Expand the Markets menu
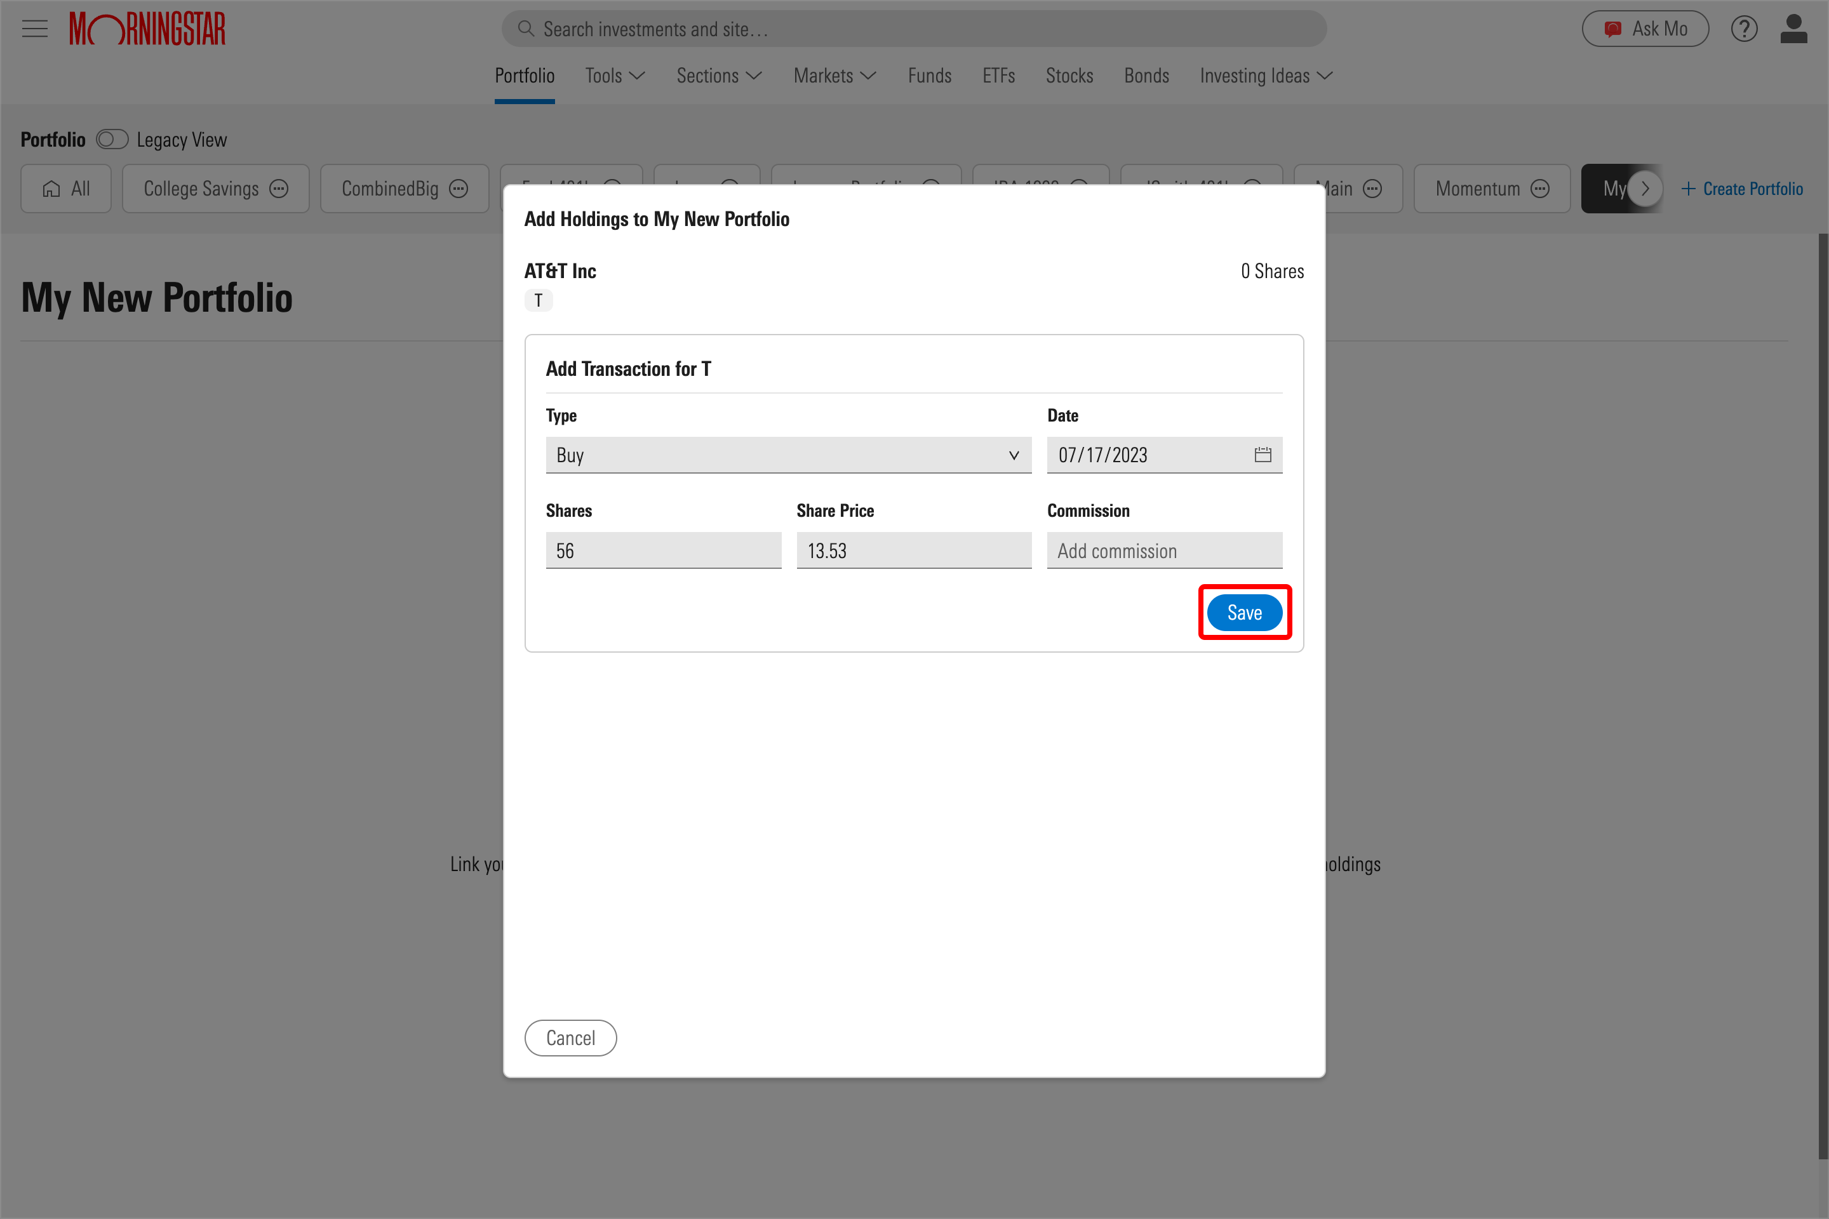Viewport: 1829px width, 1219px height. [x=835, y=76]
